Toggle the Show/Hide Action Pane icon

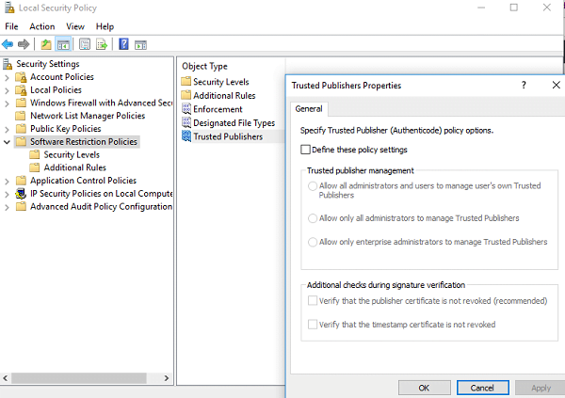pos(140,44)
